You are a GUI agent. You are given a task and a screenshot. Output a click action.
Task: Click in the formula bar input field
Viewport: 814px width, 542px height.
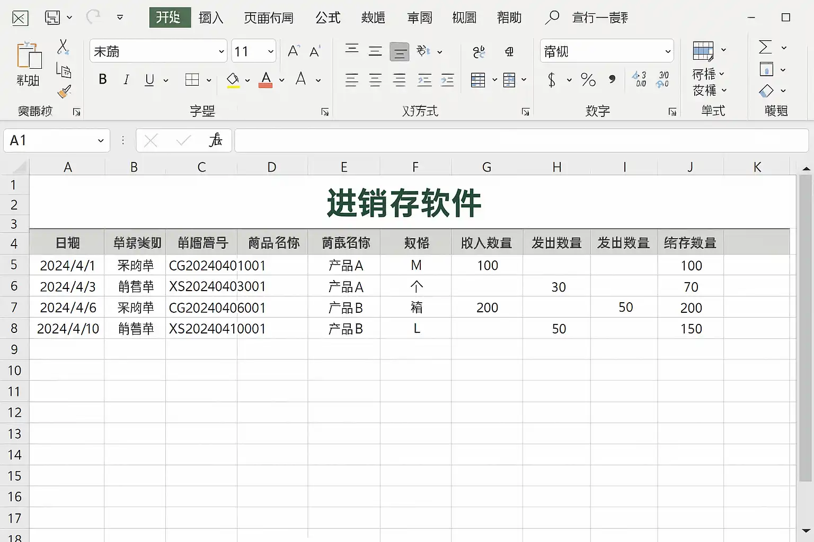coord(521,140)
